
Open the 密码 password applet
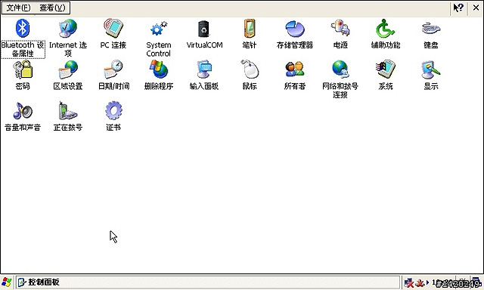click(23, 69)
